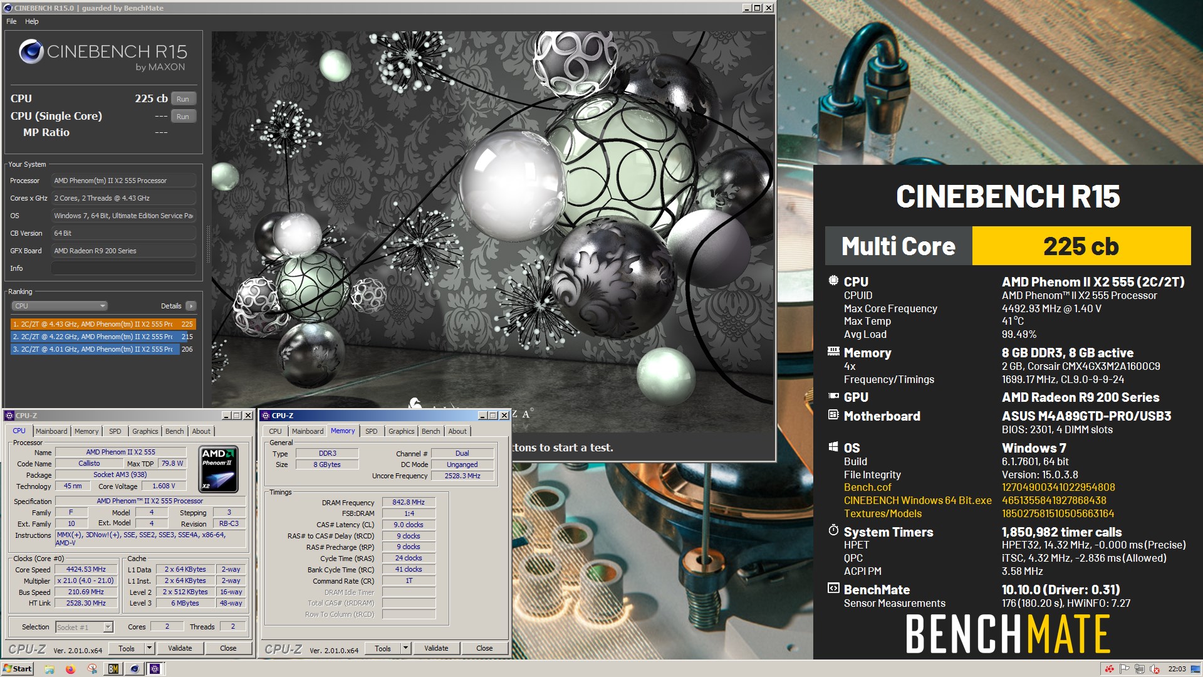
Task: Open Bench tab in right CPU-Z window
Action: pos(431,431)
